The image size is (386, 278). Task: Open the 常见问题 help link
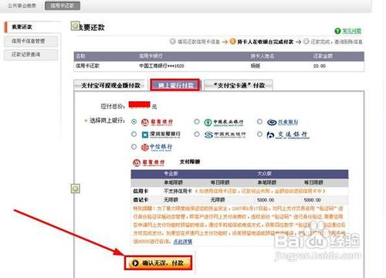coord(351,31)
